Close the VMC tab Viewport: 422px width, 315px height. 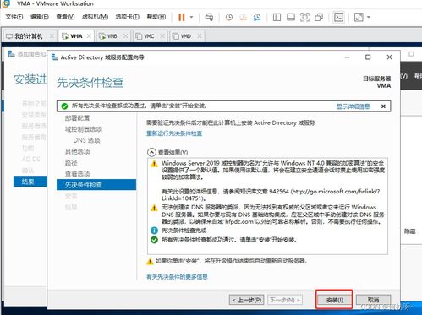pyautogui.click(x=162, y=36)
